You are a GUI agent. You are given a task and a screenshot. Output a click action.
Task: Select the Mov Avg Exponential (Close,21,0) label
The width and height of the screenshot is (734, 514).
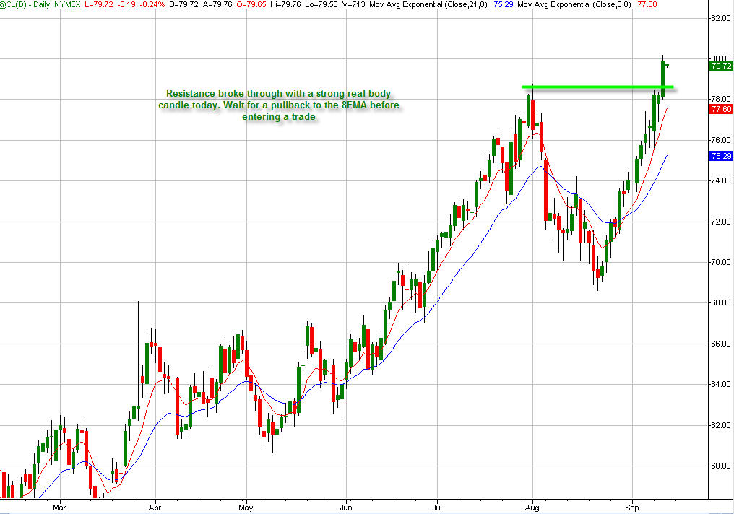point(428,4)
